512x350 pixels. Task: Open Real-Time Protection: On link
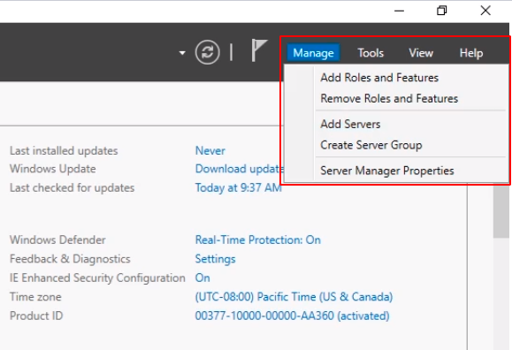[x=257, y=240]
